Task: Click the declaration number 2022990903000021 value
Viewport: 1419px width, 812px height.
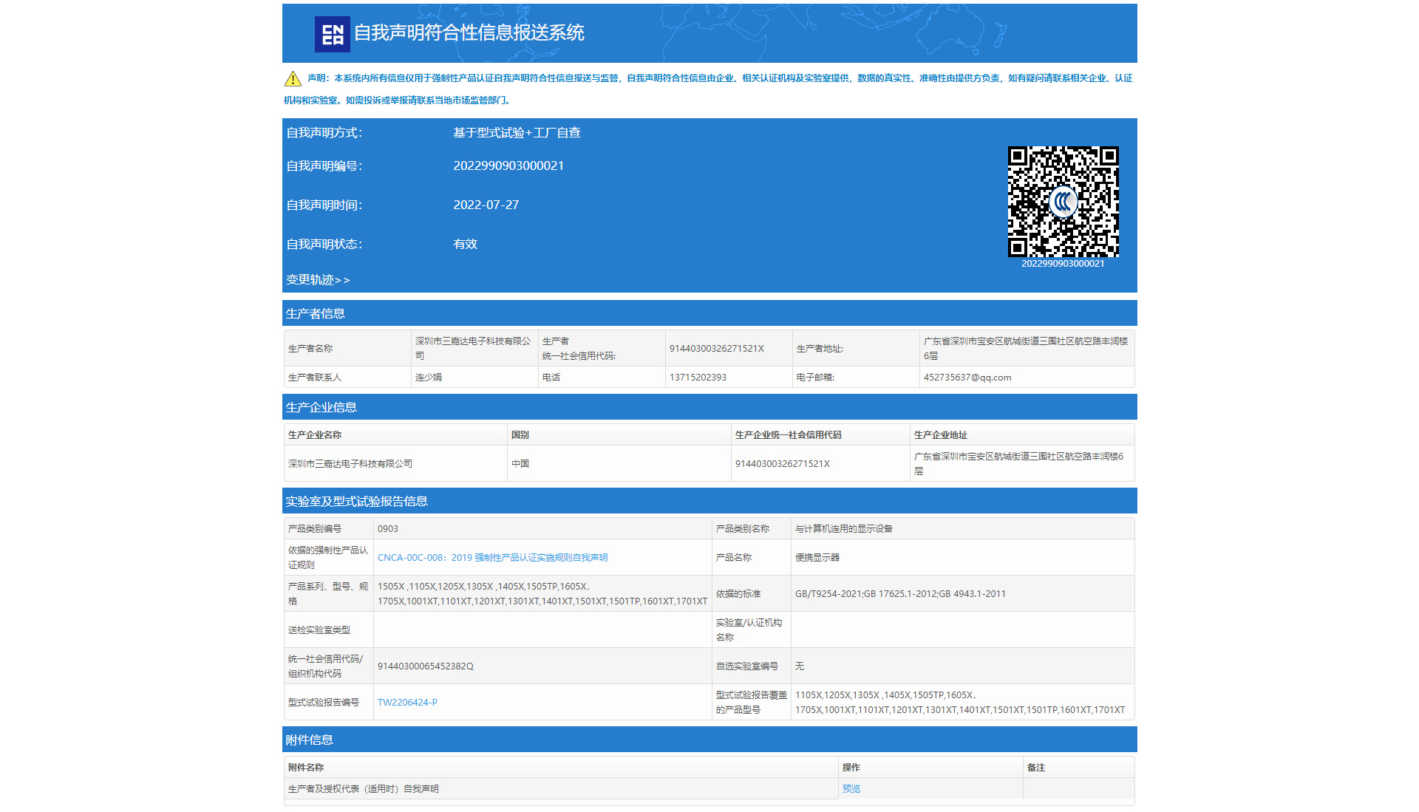Action: click(508, 166)
